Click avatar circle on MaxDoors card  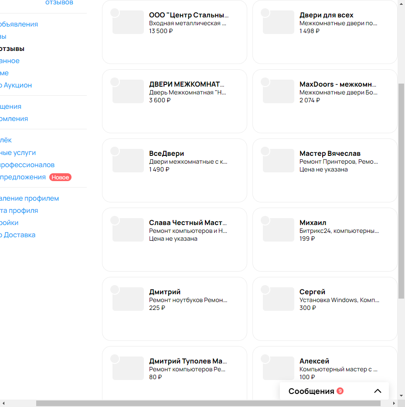tap(265, 82)
